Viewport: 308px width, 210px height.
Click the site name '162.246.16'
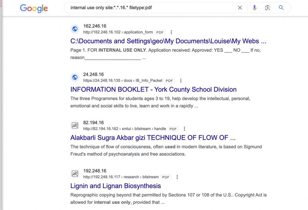pyautogui.click(x=95, y=26)
